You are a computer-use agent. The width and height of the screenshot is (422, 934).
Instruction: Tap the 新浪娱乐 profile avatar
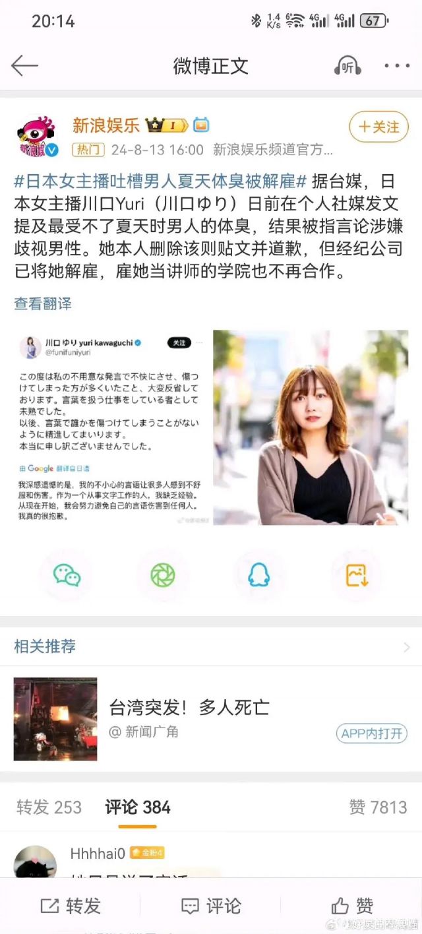coord(37,137)
